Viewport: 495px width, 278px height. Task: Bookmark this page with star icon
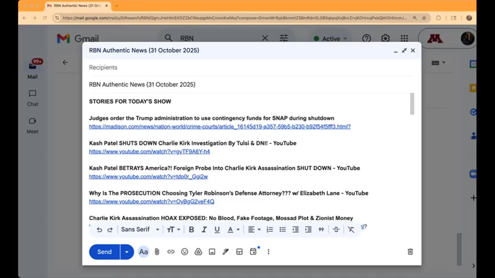tap(424, 18)
